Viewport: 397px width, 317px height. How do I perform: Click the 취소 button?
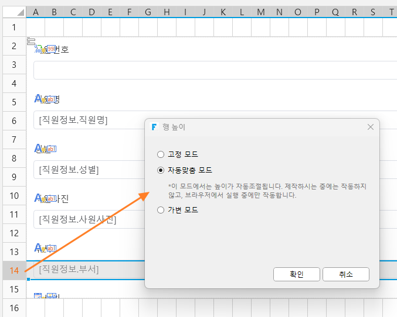(346, 274)
